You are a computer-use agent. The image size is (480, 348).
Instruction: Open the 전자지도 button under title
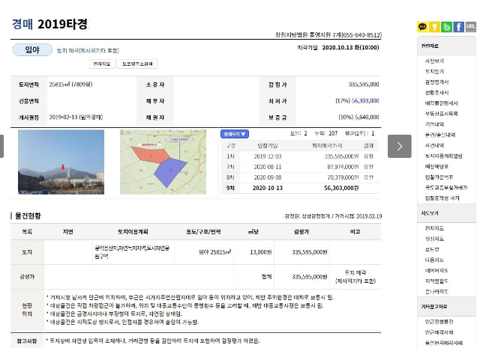(x=102, y=64)
